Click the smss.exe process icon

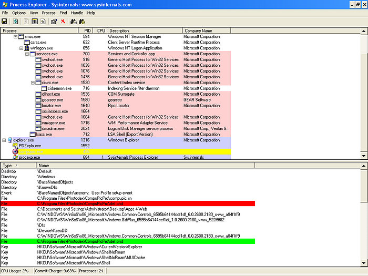coord(21,37)
